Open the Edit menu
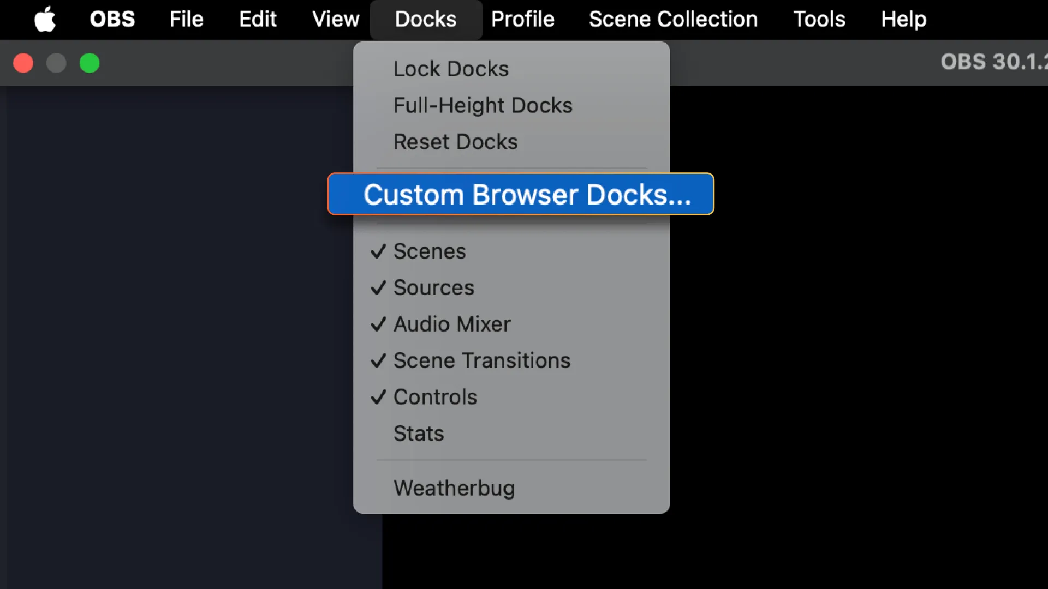Screen dimensions: 1048x589 click(258, 20)
